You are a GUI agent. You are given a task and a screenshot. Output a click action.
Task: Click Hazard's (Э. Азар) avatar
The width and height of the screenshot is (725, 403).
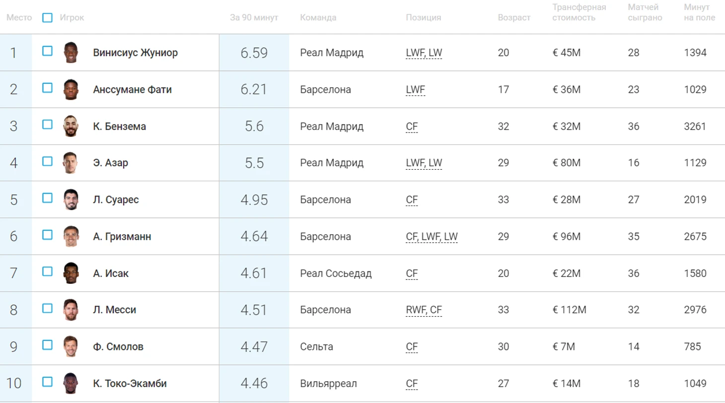click(x=72, y=163)
